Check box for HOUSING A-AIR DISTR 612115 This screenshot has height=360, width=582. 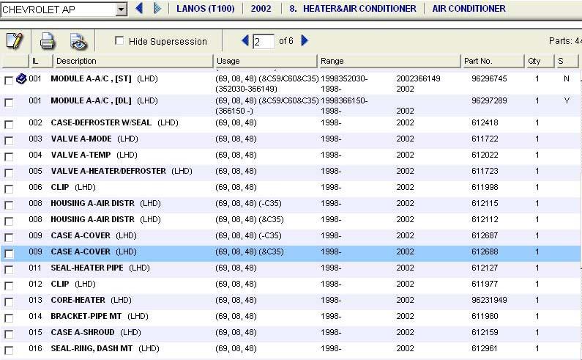[9, 205]
